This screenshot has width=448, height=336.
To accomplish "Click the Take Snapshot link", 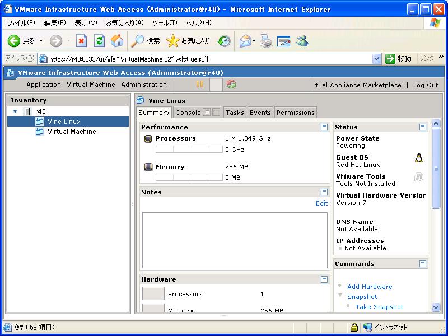I will tap(379, 307).
